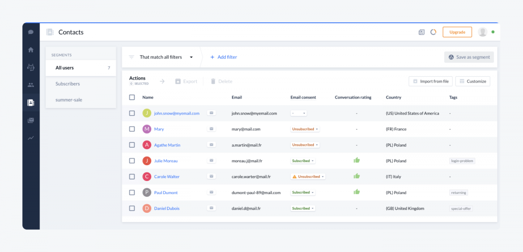
Task: Open the visitors people icon in sidebar
Action: (31, 85)
